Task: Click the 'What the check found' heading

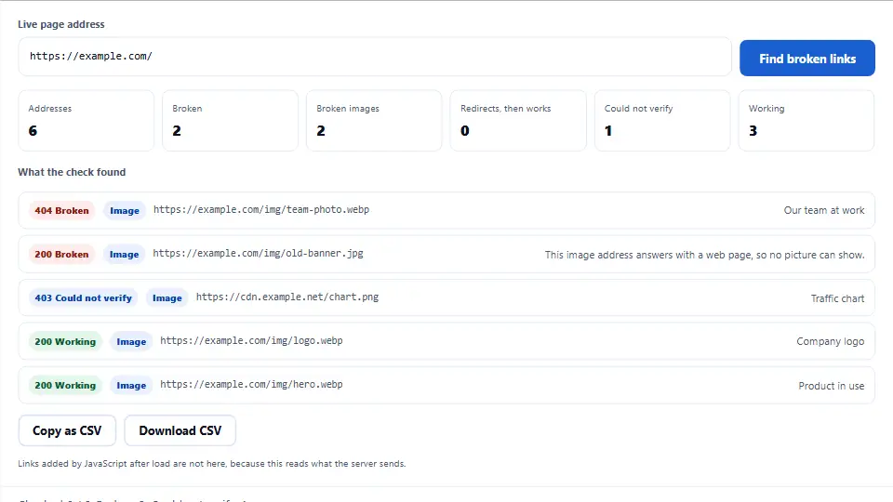Action: coord(72,172)
